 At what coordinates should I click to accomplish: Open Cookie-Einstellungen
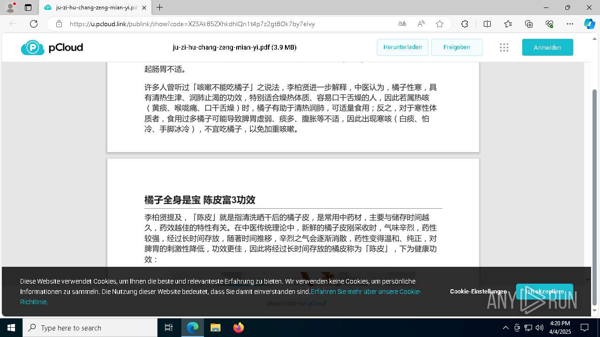pyautogui.click(x=478, y=292)
